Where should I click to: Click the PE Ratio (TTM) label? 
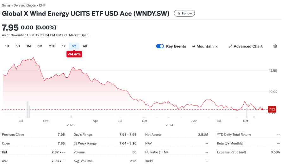click(x=157, y=152)
